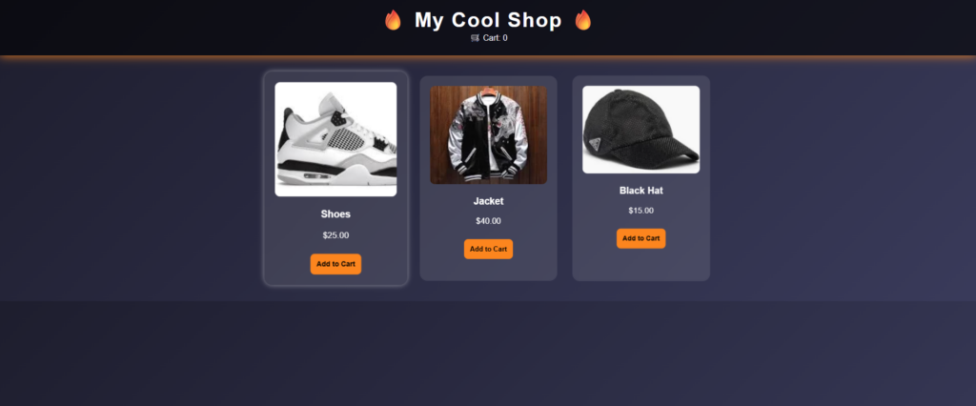Click the fire emoji left of the title
The image size is (976, 406).
pyautogui.click(x=393, y=20)
